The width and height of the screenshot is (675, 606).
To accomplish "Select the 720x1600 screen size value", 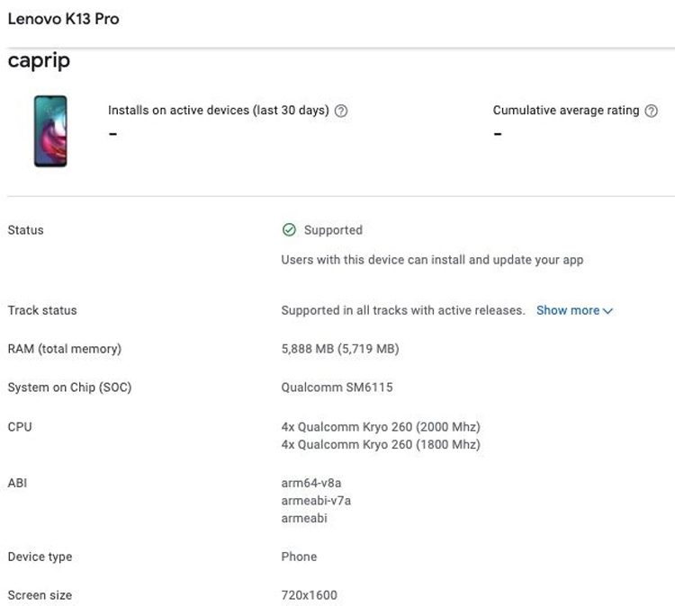I will [309, 595].
